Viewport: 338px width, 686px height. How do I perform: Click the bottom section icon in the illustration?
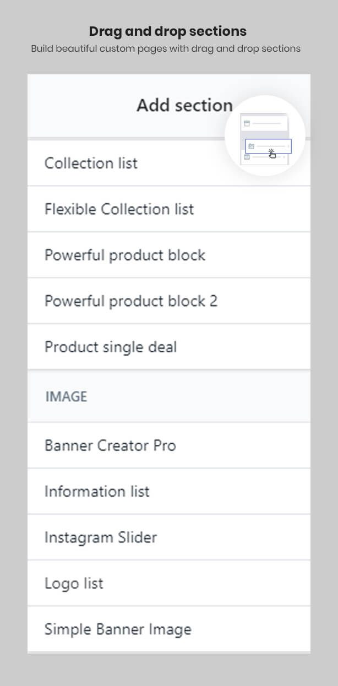pos(247,157)
